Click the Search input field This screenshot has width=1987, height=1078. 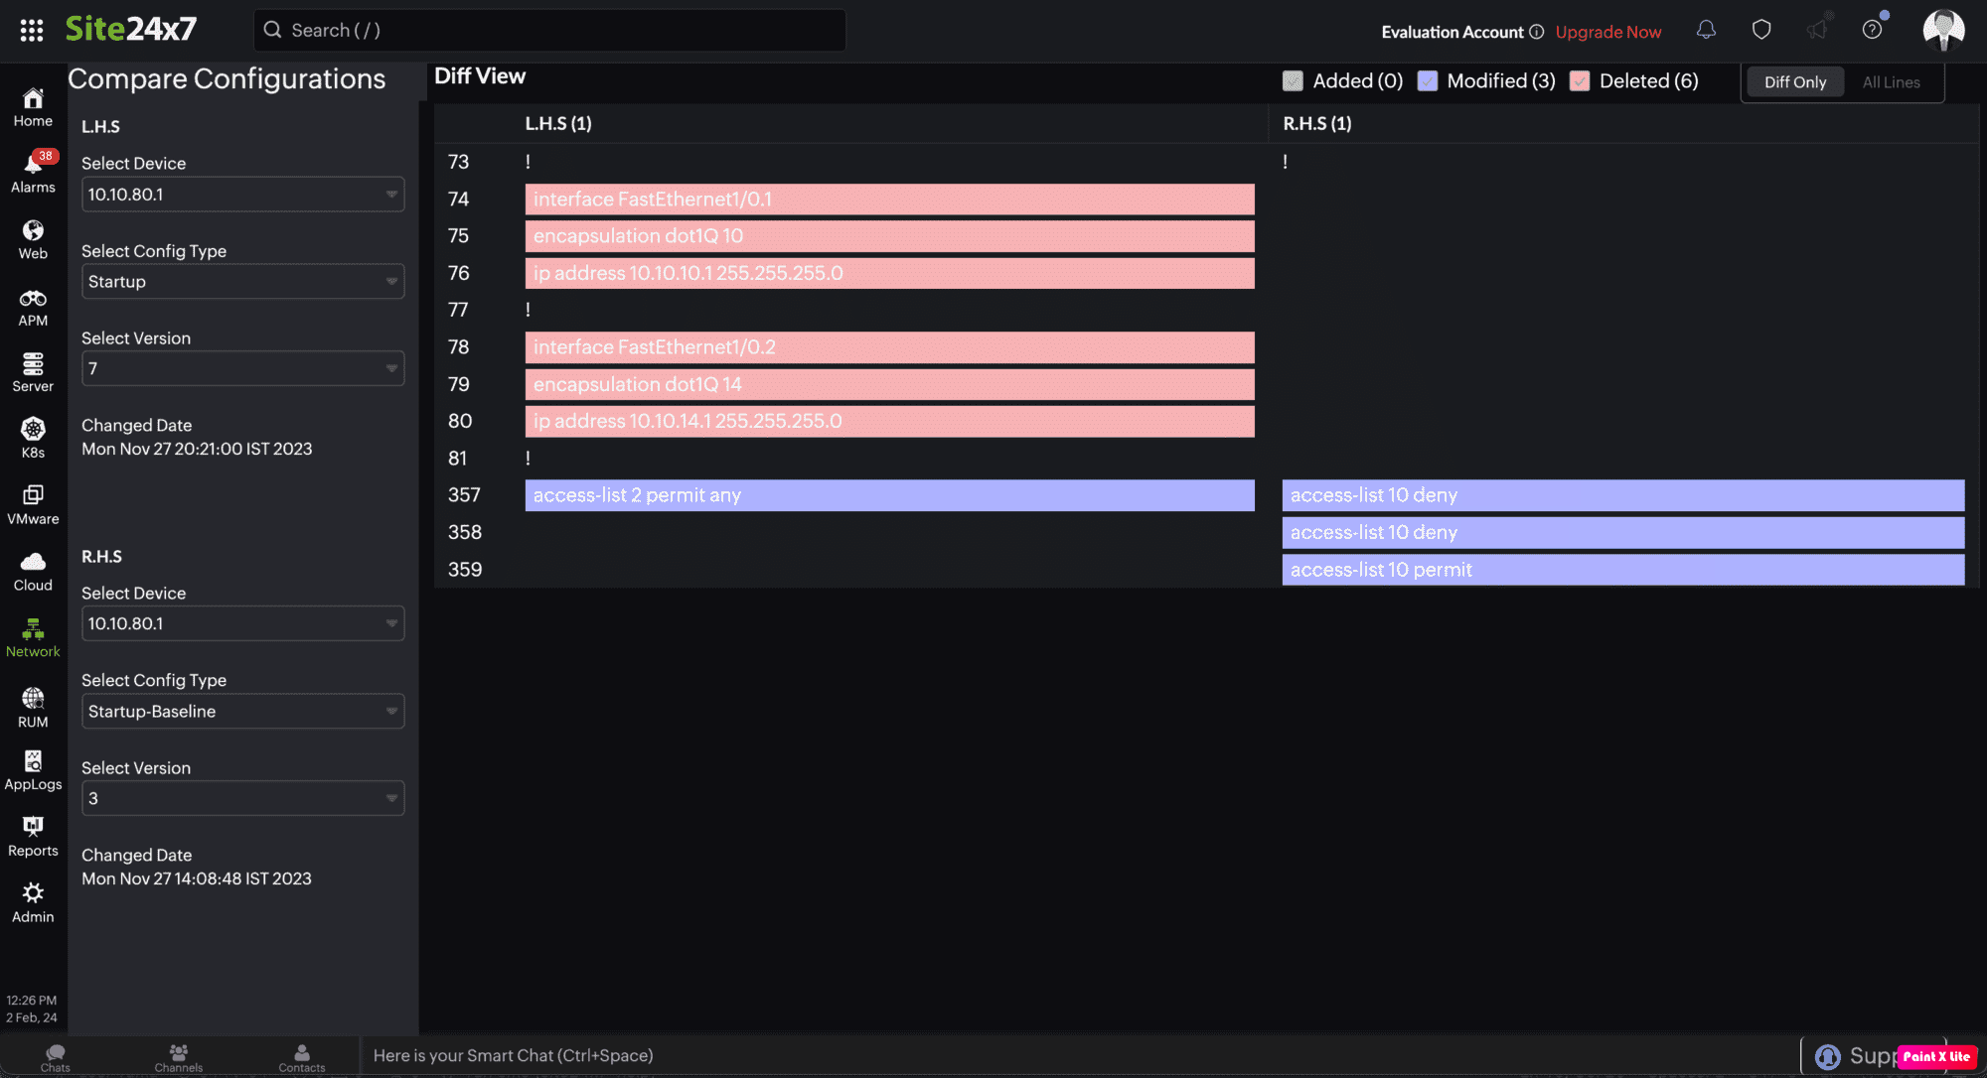coord(549,30)
